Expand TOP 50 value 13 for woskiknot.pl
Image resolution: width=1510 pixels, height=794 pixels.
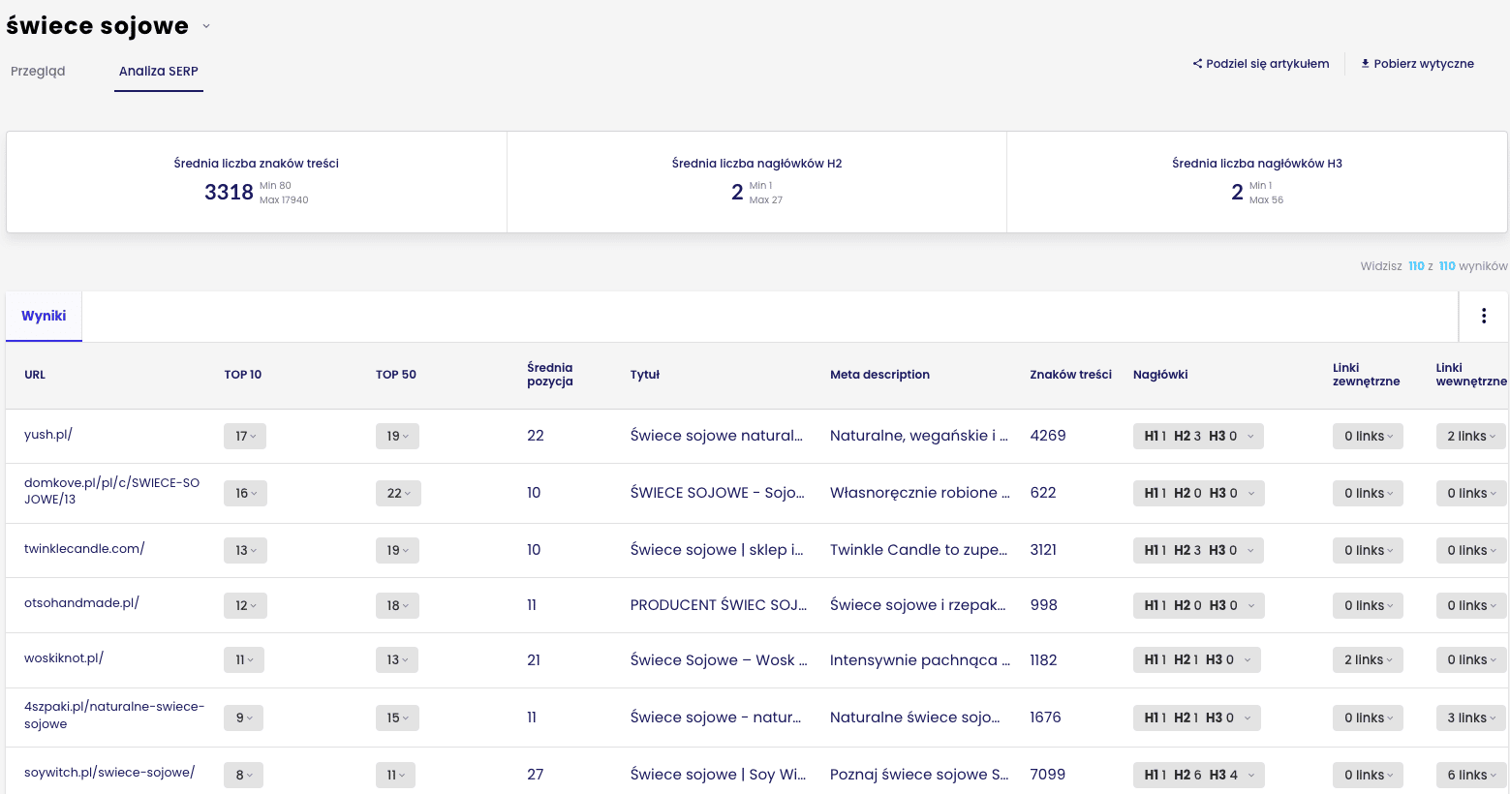pyautogui.click(x=397, y=659)
